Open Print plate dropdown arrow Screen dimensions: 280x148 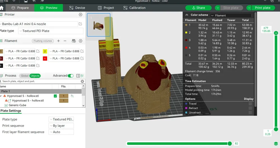pos(249,8)
